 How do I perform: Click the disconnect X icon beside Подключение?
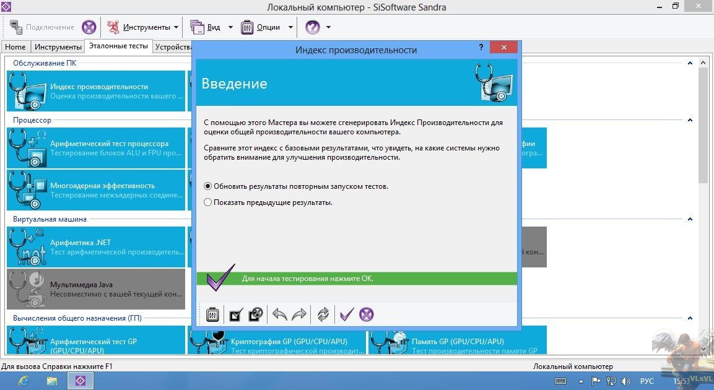click(89, 27)
